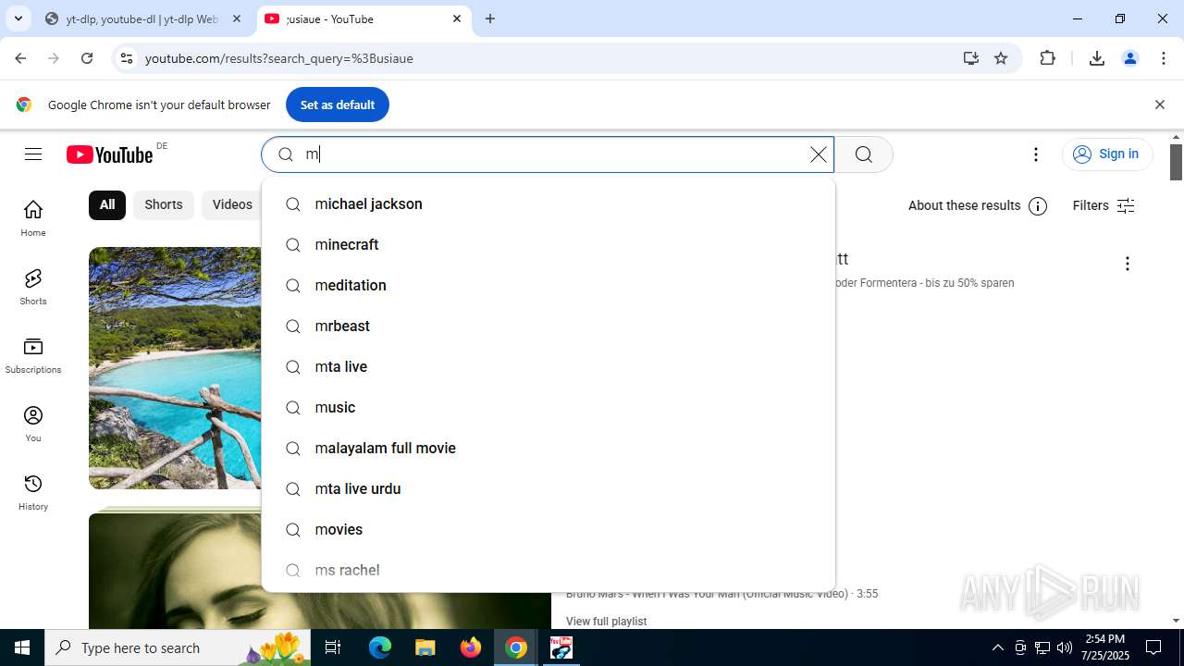Select the All filter chip
This screenshot has width=1184, height=666.
point(107,204)
